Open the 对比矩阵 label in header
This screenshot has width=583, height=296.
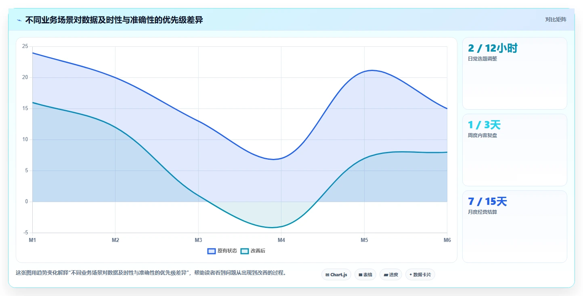click(556, 20)
